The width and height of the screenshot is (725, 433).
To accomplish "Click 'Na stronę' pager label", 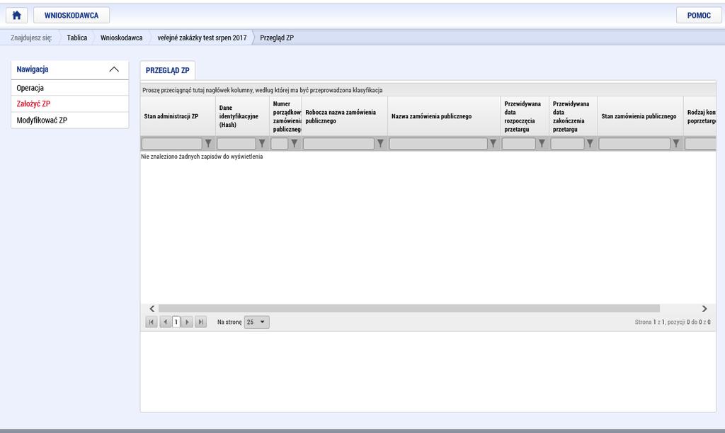I will (x=229, y=322).
